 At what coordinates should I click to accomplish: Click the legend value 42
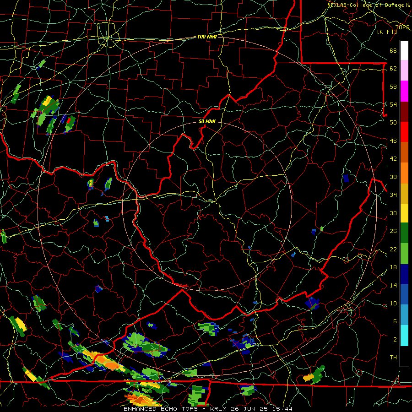[x=393, y=158]
